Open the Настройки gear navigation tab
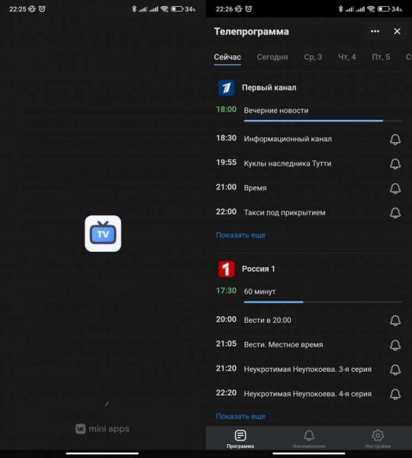The image size is (412, 458). pyautogui.click(x=378, y=439)
